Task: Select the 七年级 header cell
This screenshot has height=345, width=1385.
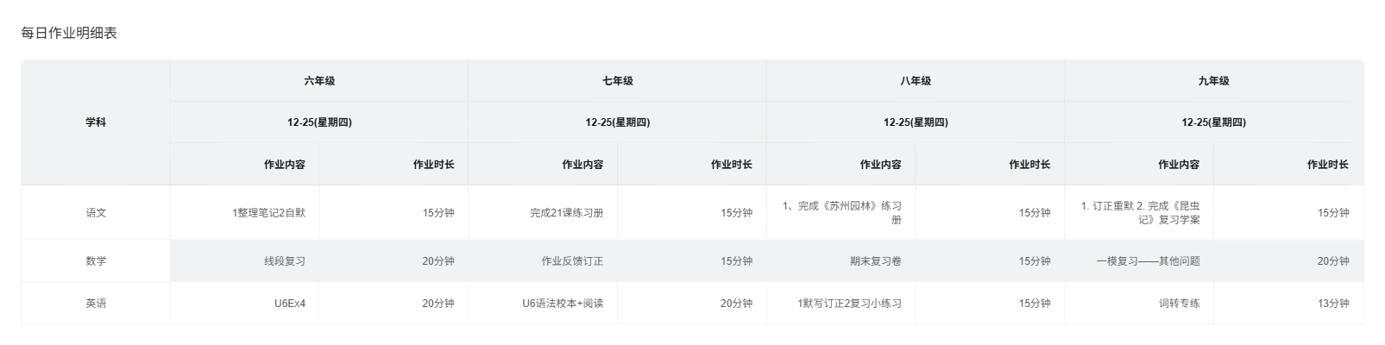Action: click(617, 81)
